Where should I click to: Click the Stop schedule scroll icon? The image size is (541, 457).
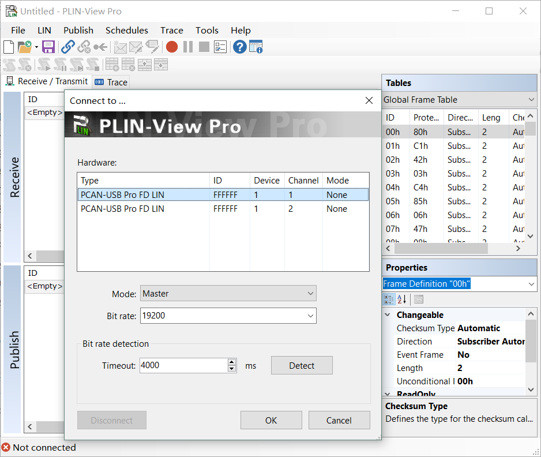pyautogui.click(x=92, y=65)
